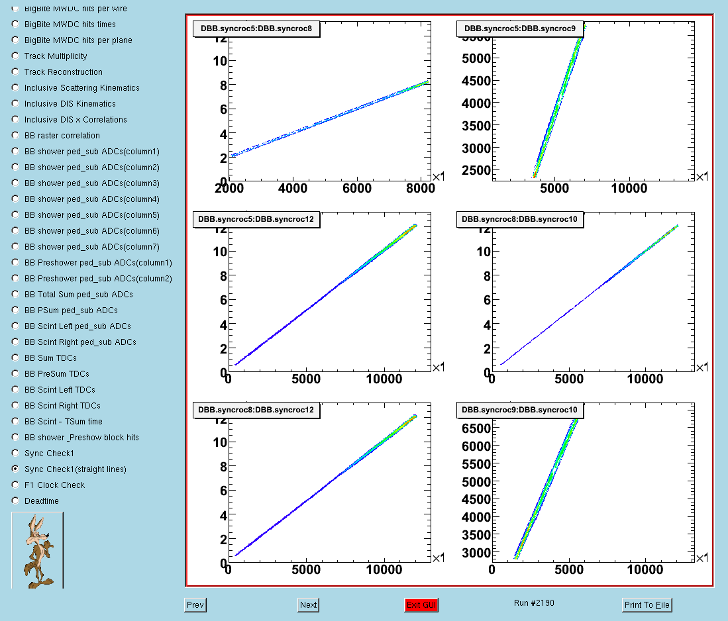Choose Inclusive Scattering Kinematics

pyautogui.click(x=15, y=87)
